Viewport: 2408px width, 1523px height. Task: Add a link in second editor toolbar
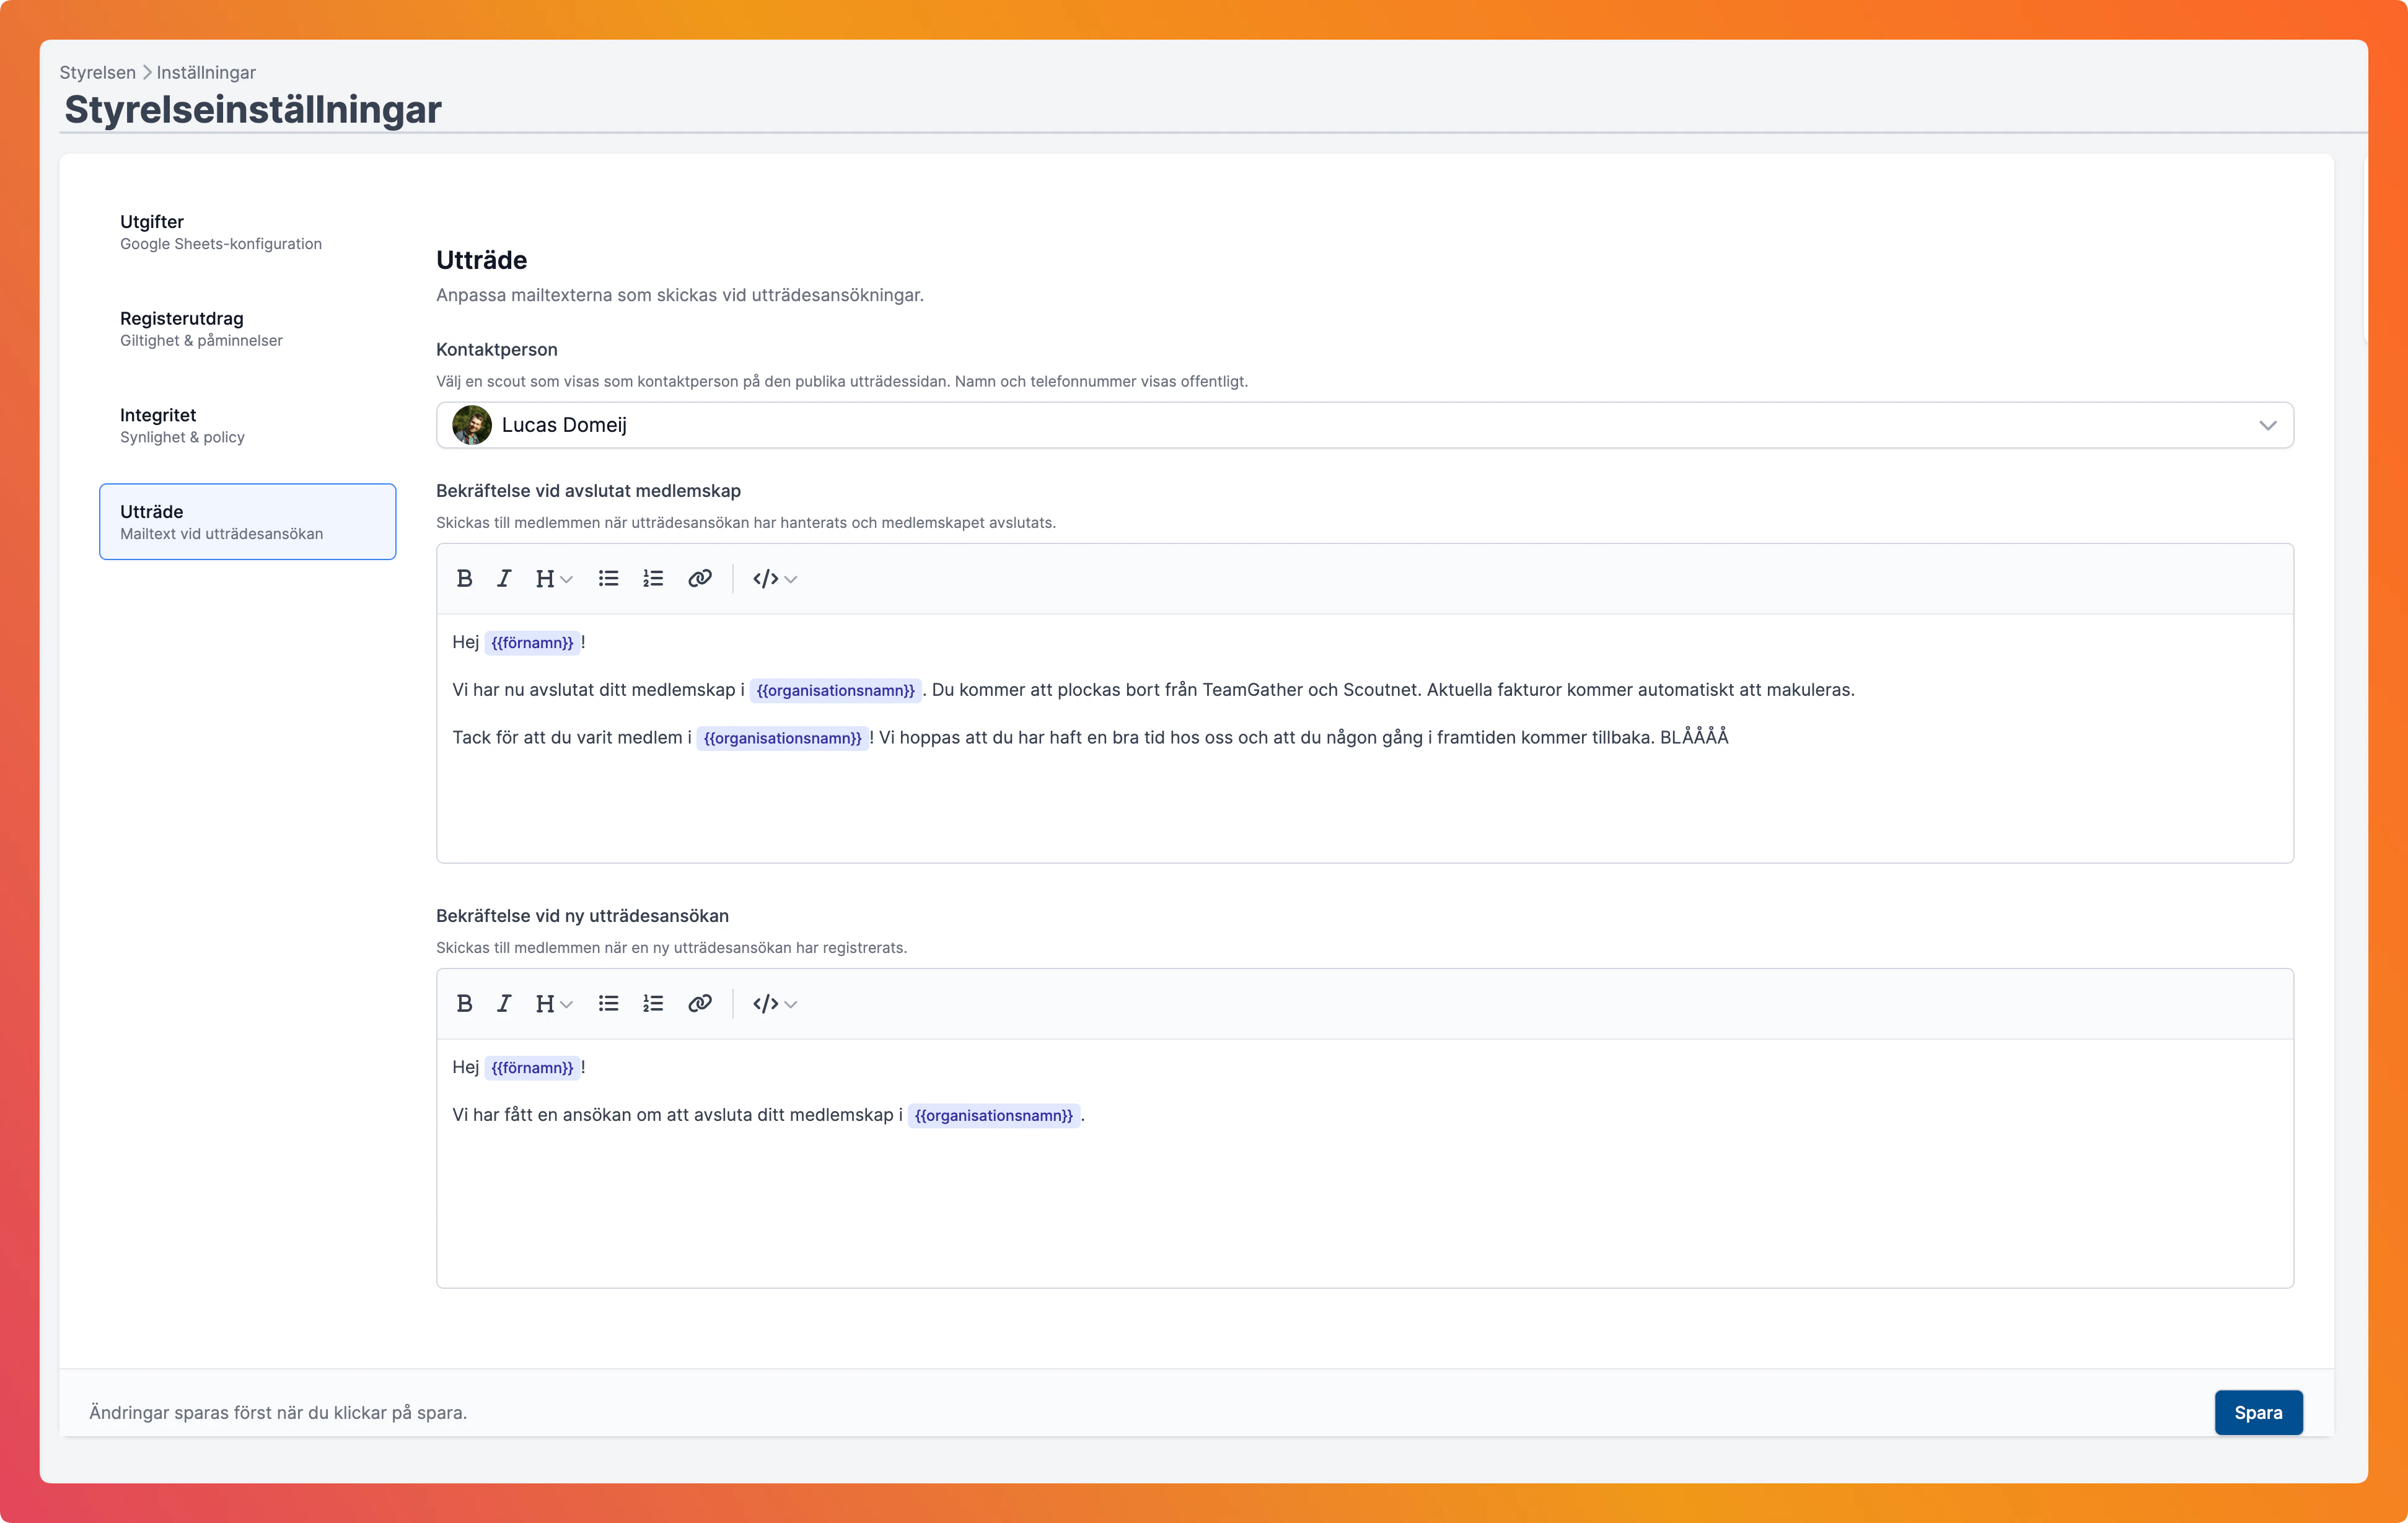700,1004
